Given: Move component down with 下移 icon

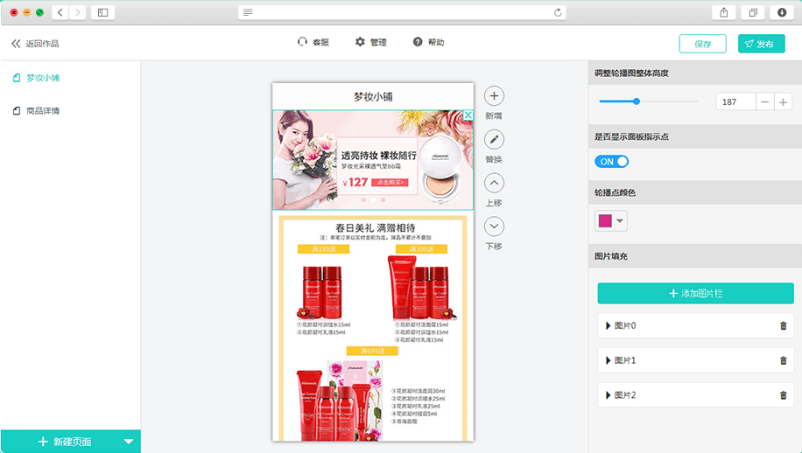Looking at the screenshot, I should (494, 226).
